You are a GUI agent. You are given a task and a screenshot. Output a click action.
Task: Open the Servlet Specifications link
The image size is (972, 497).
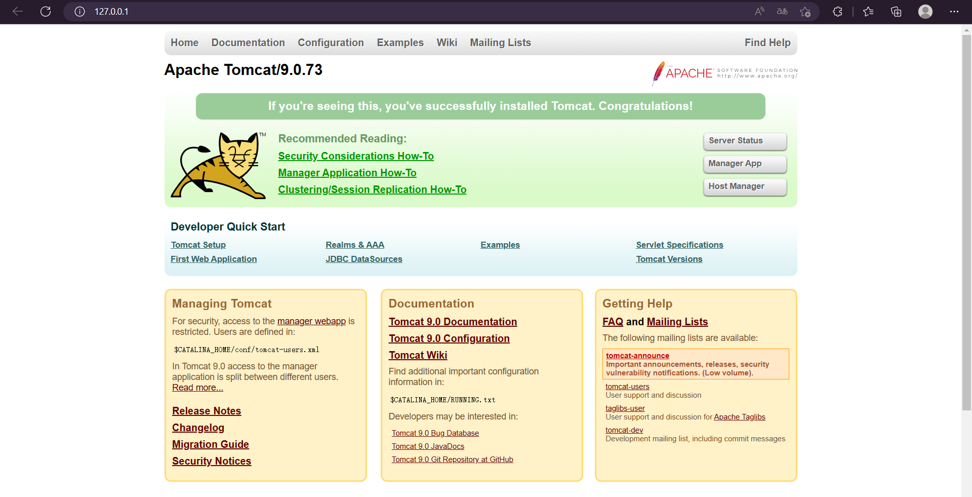(679, 245)
